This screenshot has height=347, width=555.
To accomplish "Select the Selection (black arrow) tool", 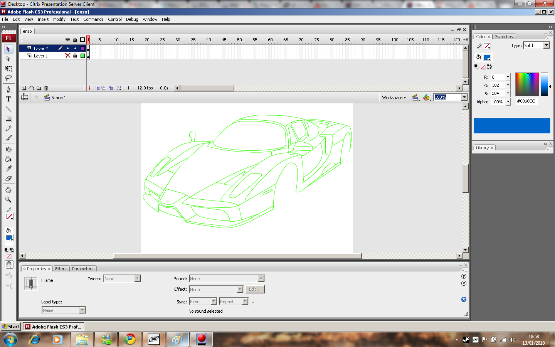I will pyautogui.click(x=8, y=49).
